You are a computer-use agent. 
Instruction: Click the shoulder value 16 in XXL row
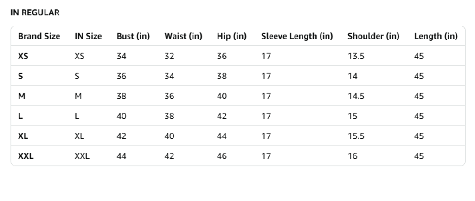tap(353, 156)
